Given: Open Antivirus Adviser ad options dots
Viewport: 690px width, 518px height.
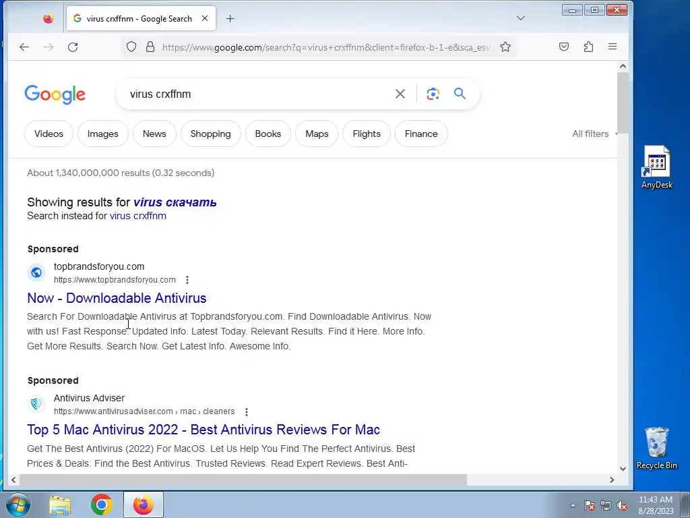Looking at the screenshot, I should coord(247,411).
